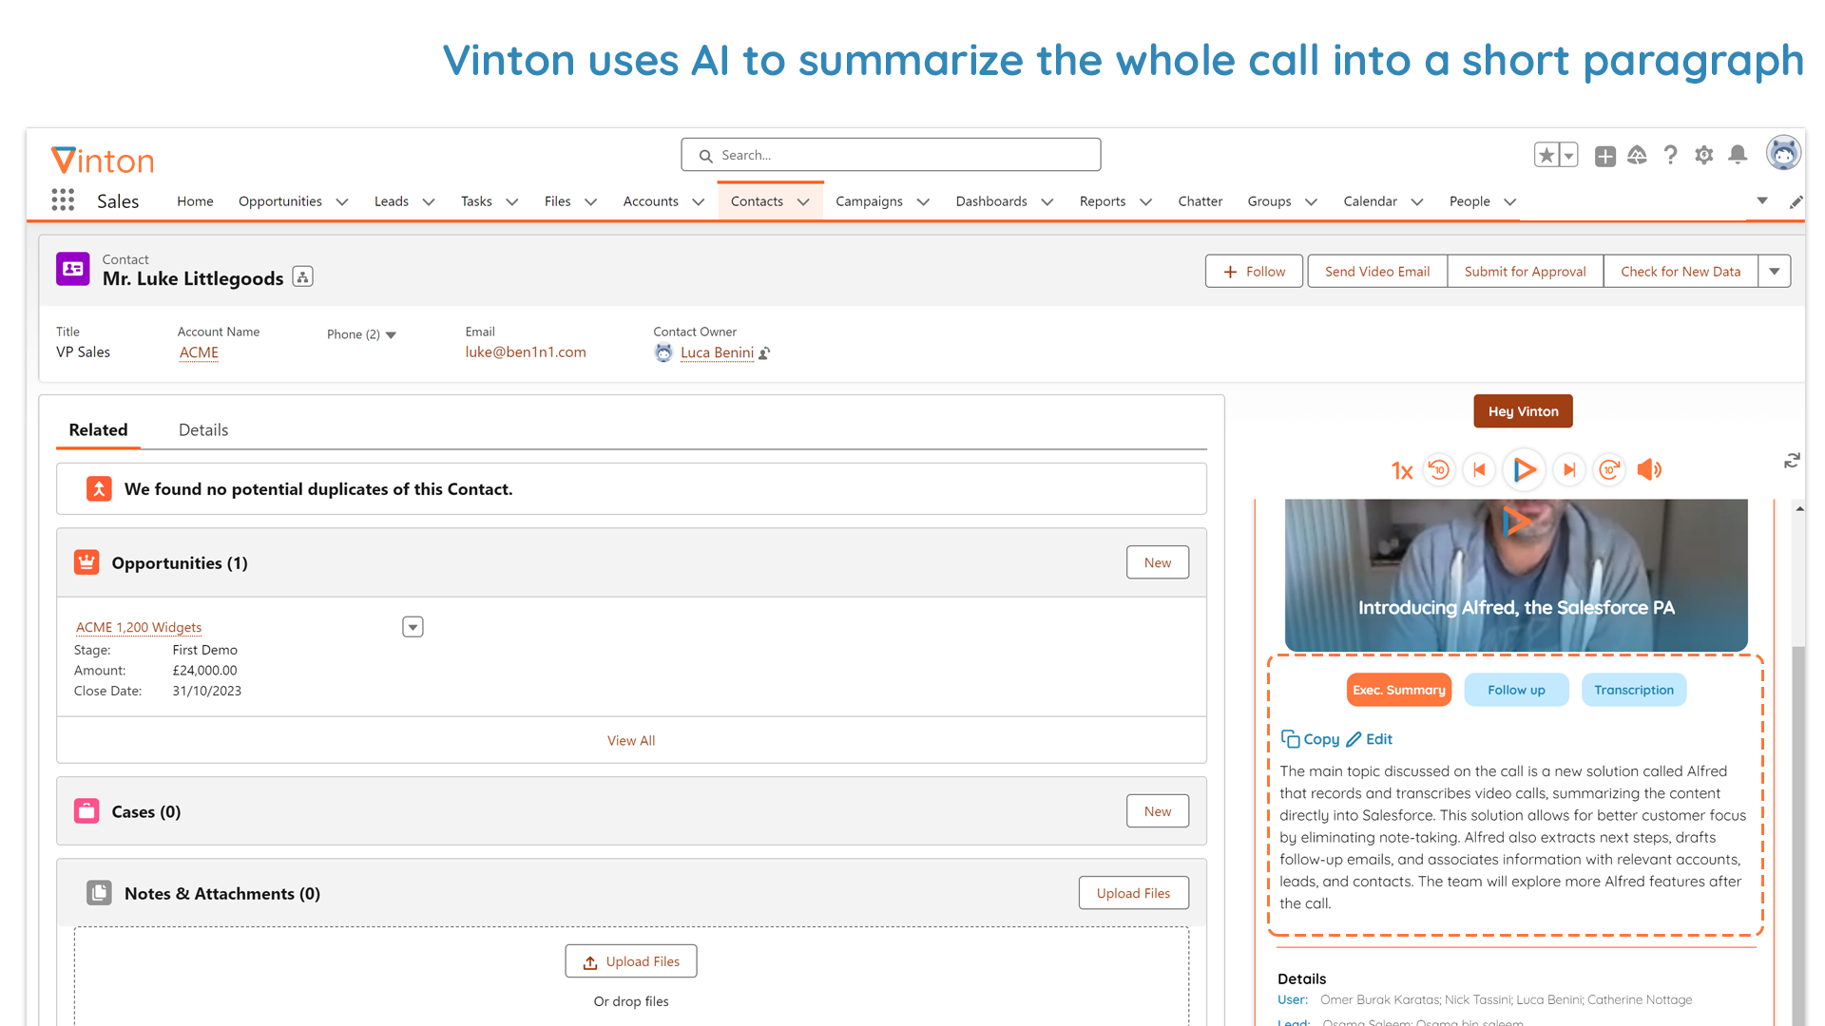The image size is (1825, 1026).
Task: Expand the ACME 1,200 Widgets opportunity
Action: click(x=413, y=626)
